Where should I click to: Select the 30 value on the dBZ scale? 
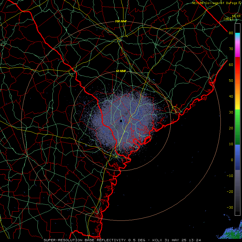tap(231, 112)
